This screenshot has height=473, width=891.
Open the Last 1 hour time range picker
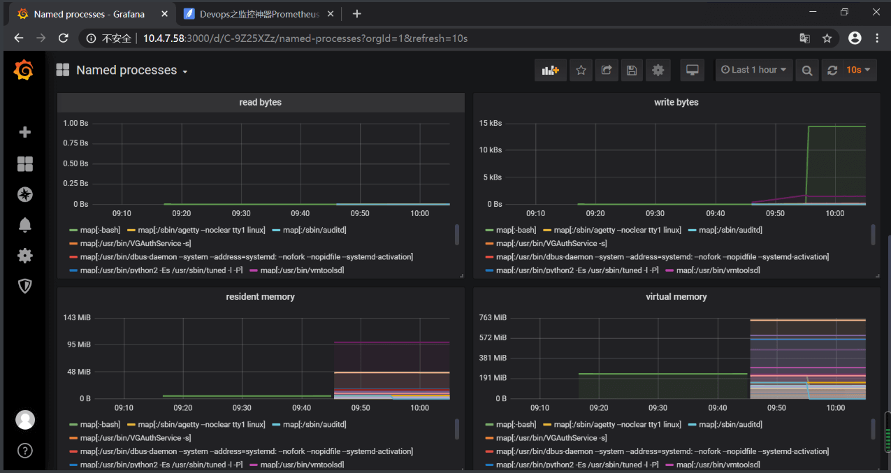pyautogui.click(x=753, y=70)
